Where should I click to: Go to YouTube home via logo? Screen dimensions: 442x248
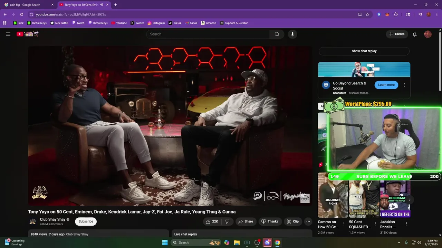coord(28,34)
